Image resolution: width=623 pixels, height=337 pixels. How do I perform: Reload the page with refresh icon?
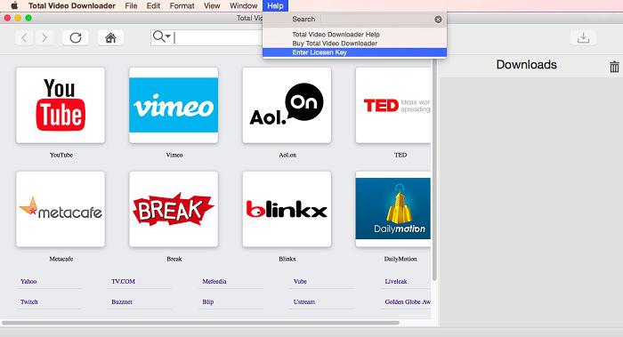[x=76, y=37]
